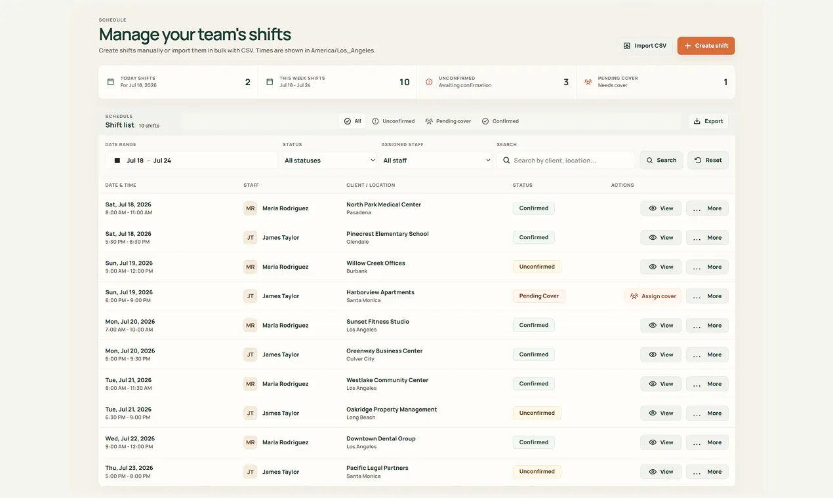The height and width of the screenshot is (498, 833).
Task: Open More for Sunset Fitness Studio
Action: pos(707,326)
